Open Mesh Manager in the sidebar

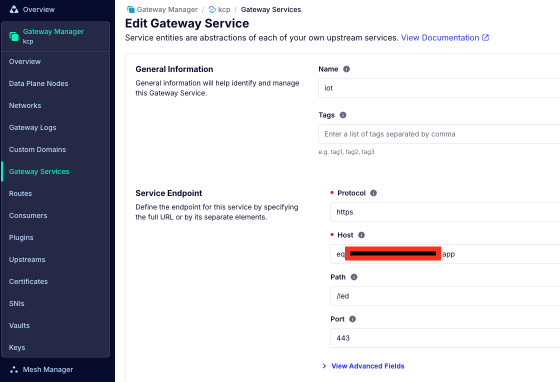[x=48, y=370]
